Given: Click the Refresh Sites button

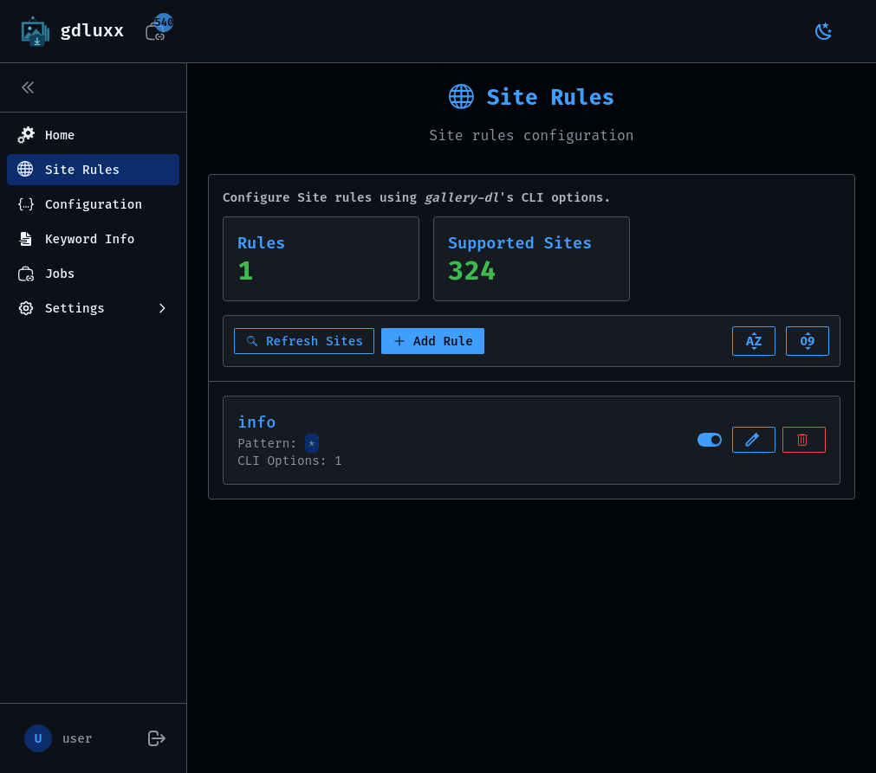Looking at the screenshot, I should point(303,340).
